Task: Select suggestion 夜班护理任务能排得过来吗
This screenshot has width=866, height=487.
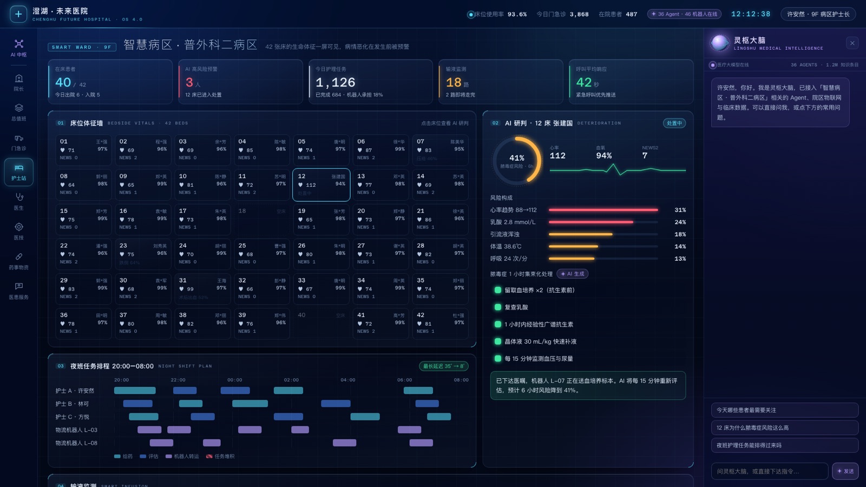Action: [x=784, y=445]
